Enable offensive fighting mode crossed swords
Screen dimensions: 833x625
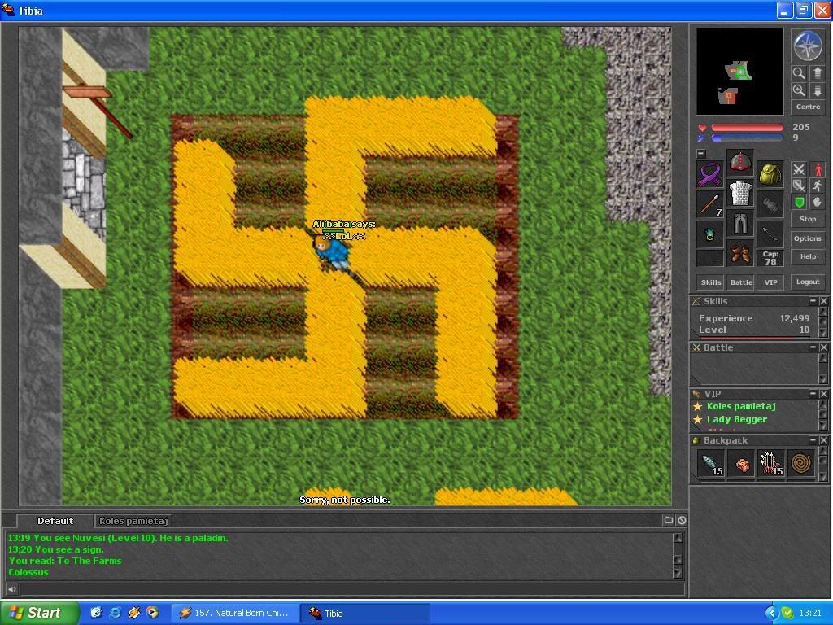point(799,169)
